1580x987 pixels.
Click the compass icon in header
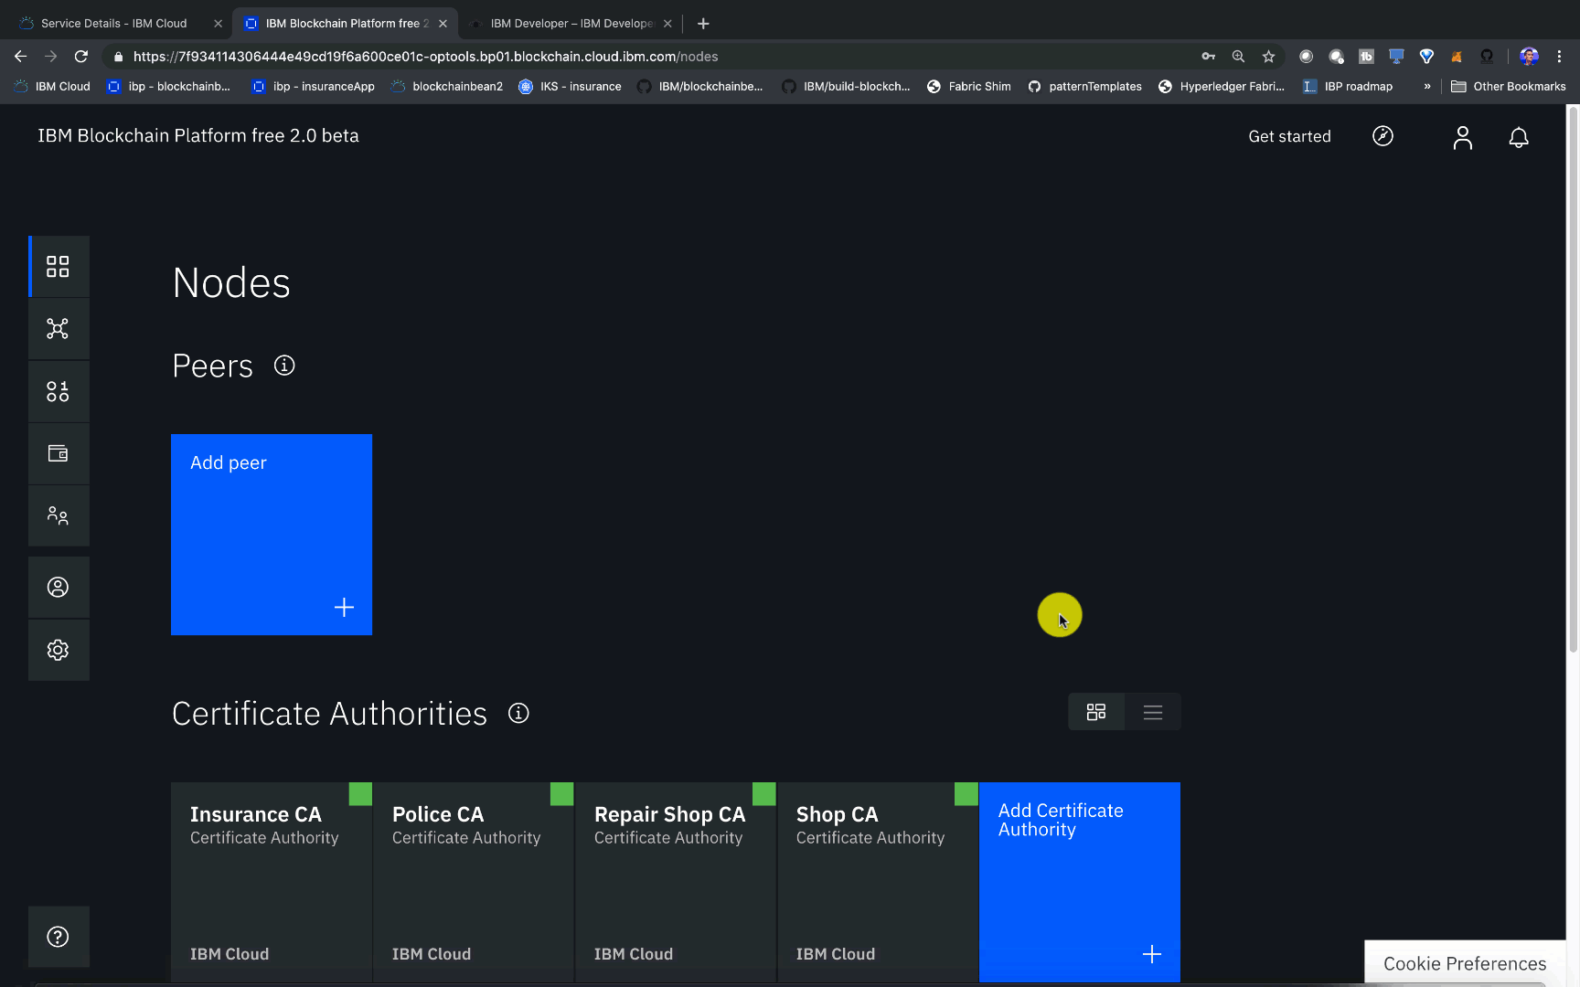(1382, 136)
